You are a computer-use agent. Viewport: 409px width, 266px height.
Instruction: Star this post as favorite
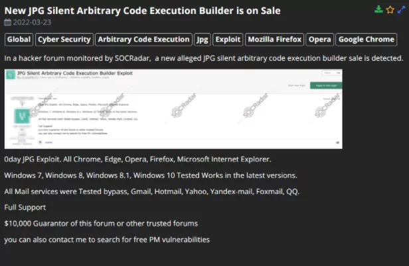(390, 10)
